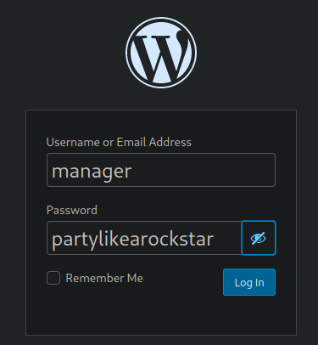The height and width of the screenshot is (345, 318).
Task: Click the blue Log In button
Action: click(249, 282)
